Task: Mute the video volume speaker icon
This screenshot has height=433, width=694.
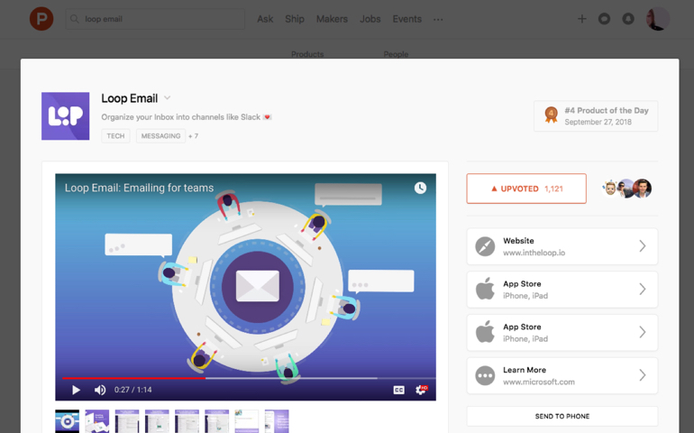Action: [100, 390]
